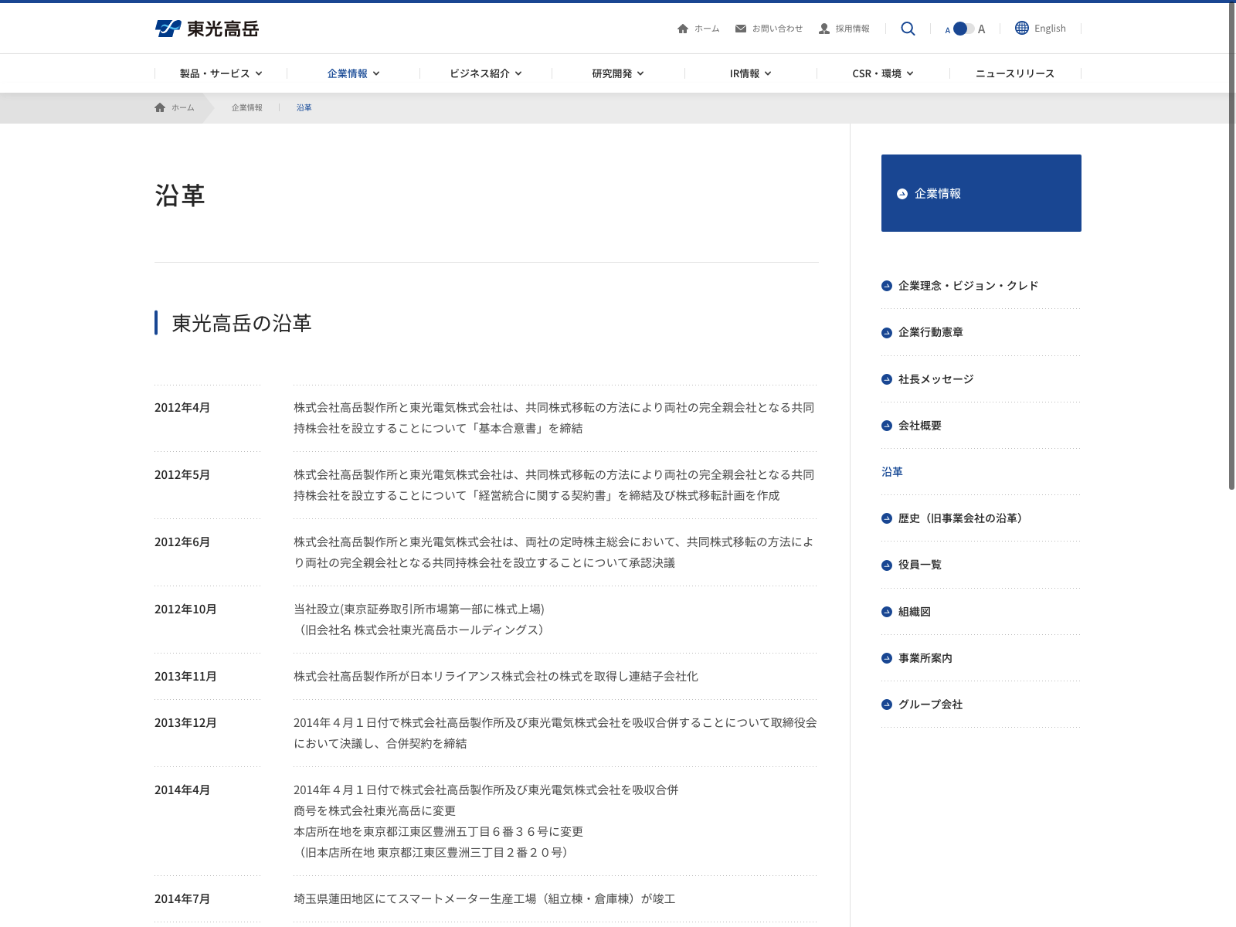Click the arrow icon beside 会社概要
This screenshot has width=1236, height=927.
(887, 426)
